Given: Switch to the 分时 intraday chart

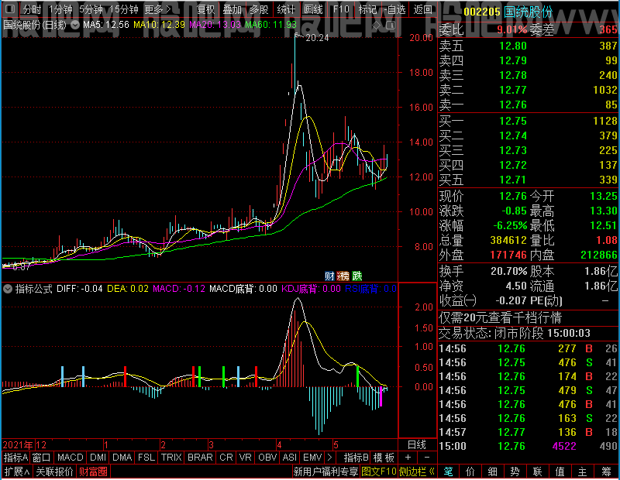Looking at the screenshot, I should 32,9.
